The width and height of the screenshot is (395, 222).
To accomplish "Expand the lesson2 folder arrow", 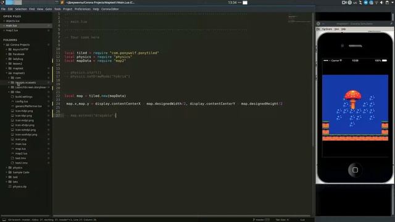I will 7,64.
